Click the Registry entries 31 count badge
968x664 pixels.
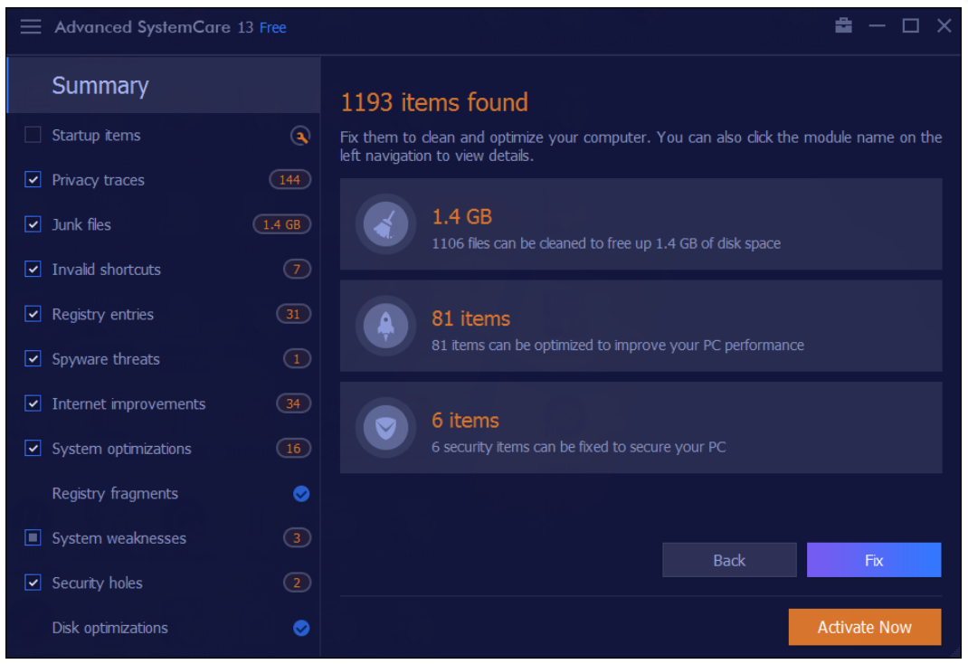(293, 314)
